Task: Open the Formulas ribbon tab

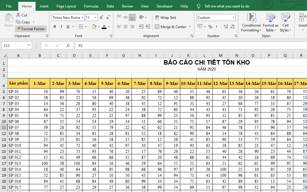Action: pos(91,6)
